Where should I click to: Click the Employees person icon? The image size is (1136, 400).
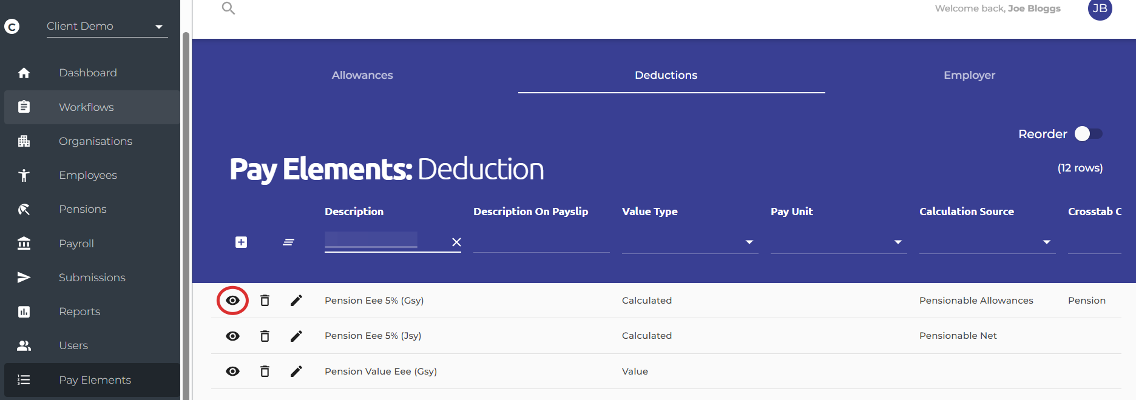pos(24,175)
